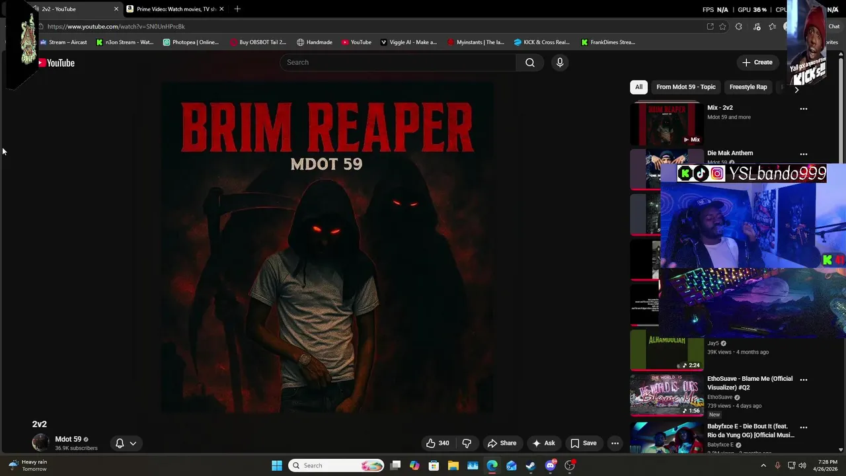Save the video to a playlist

pyautogui.click(x=584, y=443)
